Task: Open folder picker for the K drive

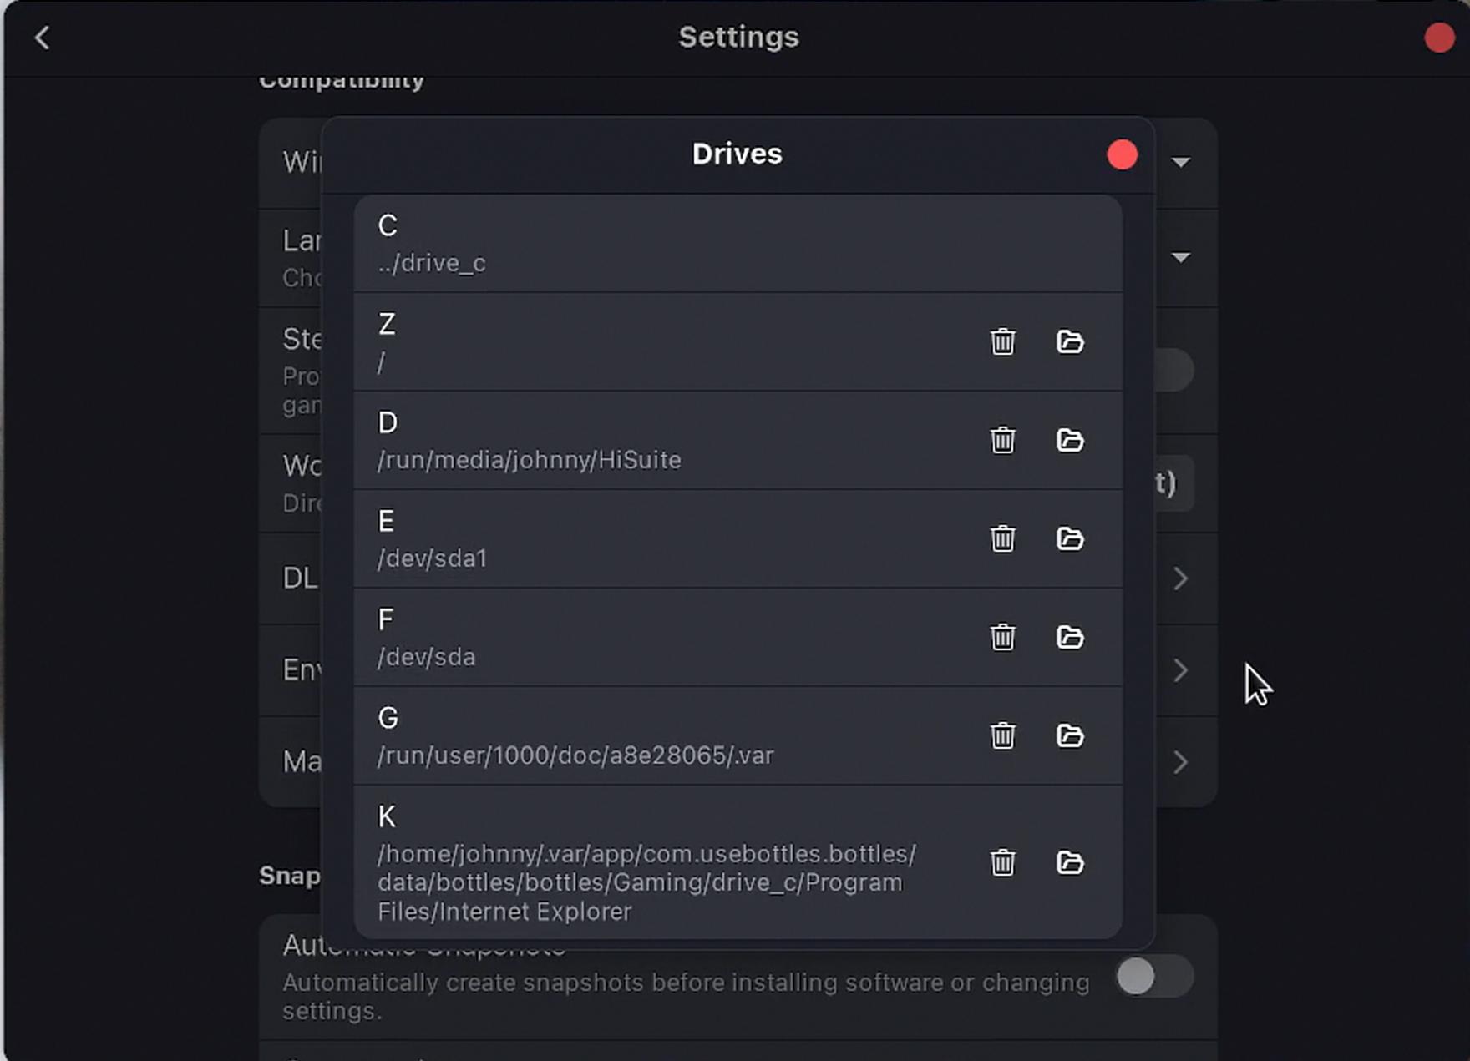Action: point(1072,864)
